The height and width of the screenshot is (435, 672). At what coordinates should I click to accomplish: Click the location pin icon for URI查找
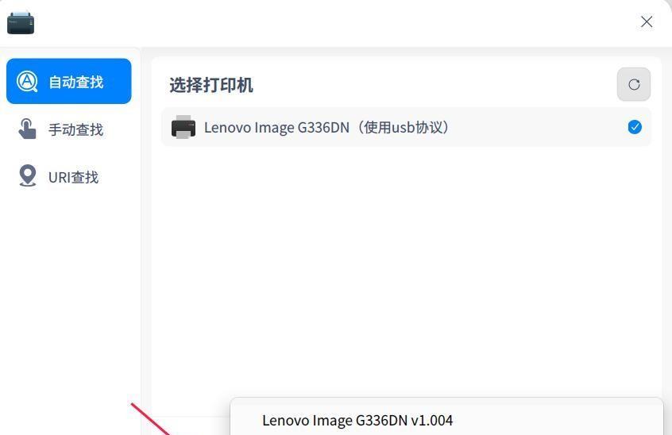(x=28, y=175)
